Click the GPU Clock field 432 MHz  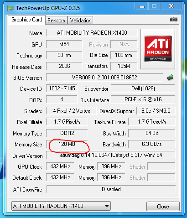tap(60, 166)
